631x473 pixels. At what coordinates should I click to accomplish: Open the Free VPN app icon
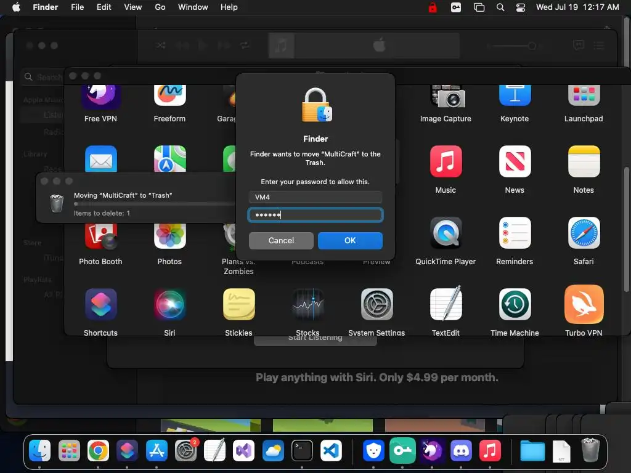point(100,97)
